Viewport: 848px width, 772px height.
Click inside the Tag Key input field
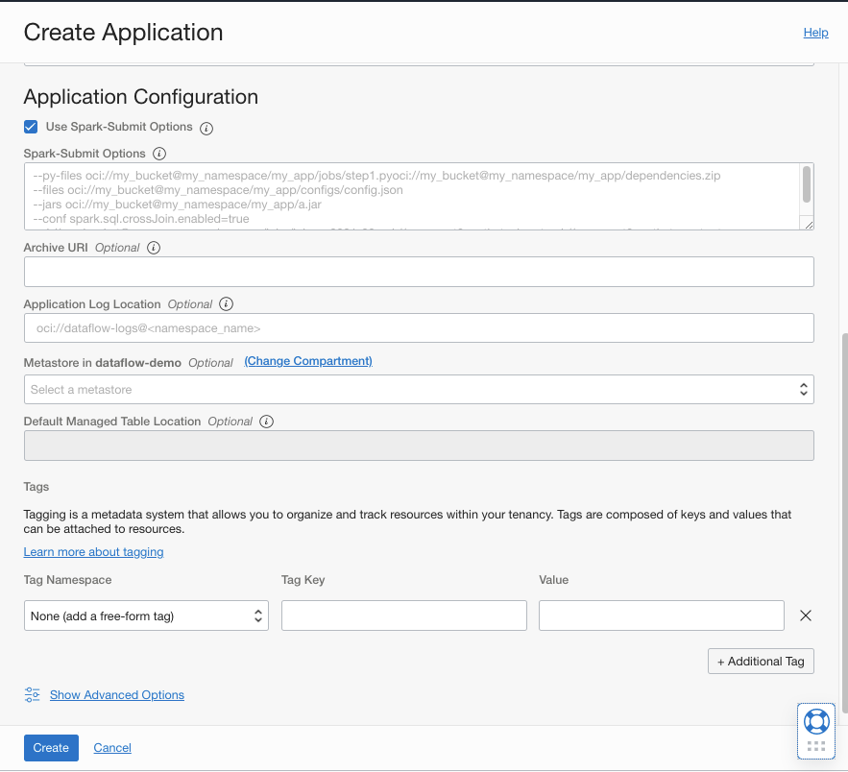pos(403,615)
